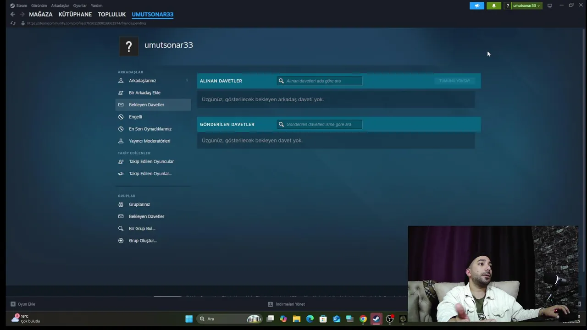Viewport: 587px width, 330px height.
Task: Click the Steam taskbar icon
Action: click(x=377, y=319)
